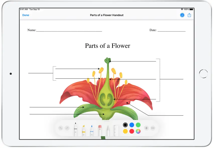The width and height of the screenshot is (214, 148).
Task: Open the multicolor wheel picker
Action: 138,131
